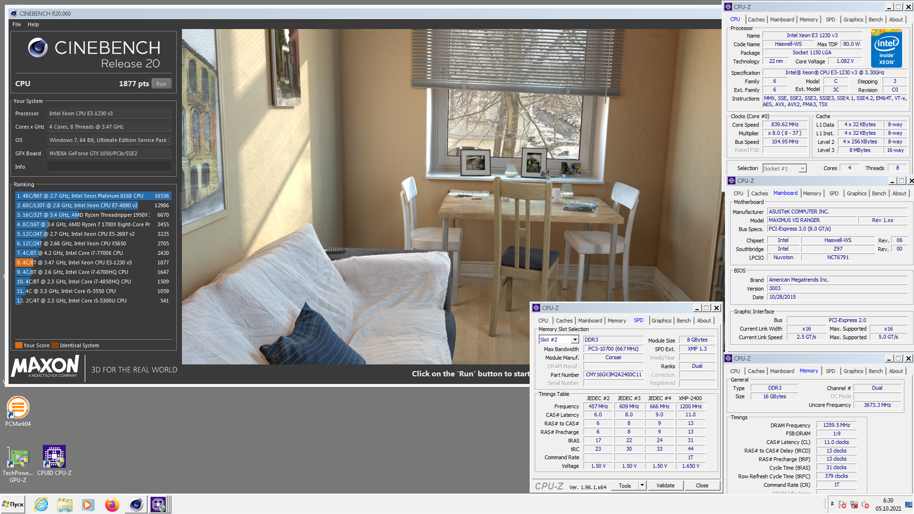Click the Info field in Cinebench
Screen dimensions: 914x514
(x=109, y=167)
